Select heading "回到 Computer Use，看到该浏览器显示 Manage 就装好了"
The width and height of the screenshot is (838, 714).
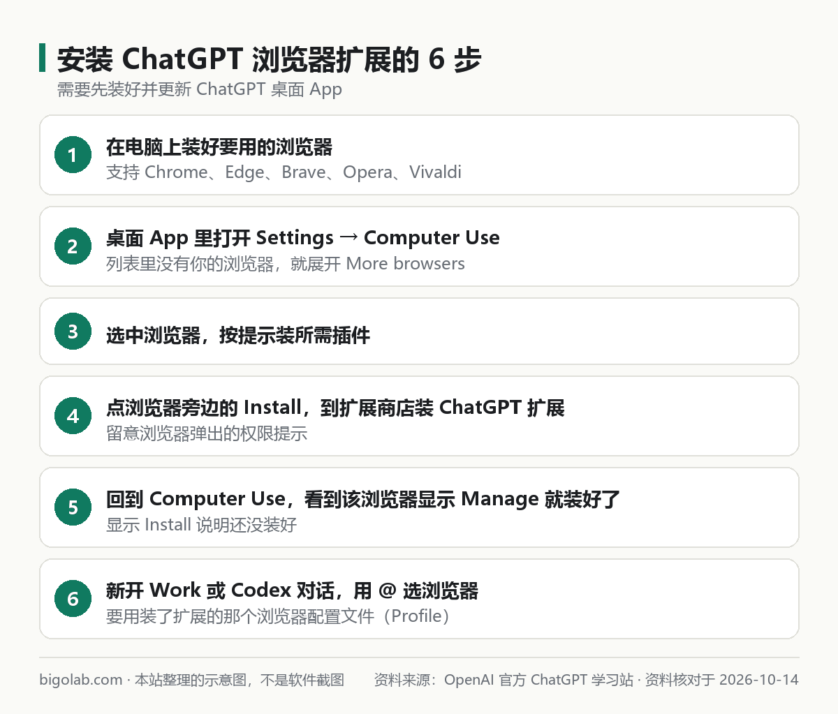click(x=363, y=499)
